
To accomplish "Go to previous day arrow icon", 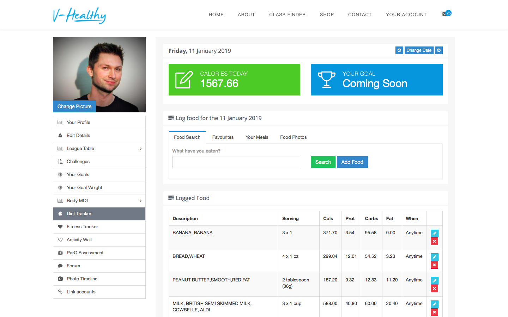I will pyautogui.click(x=399, y=50).
